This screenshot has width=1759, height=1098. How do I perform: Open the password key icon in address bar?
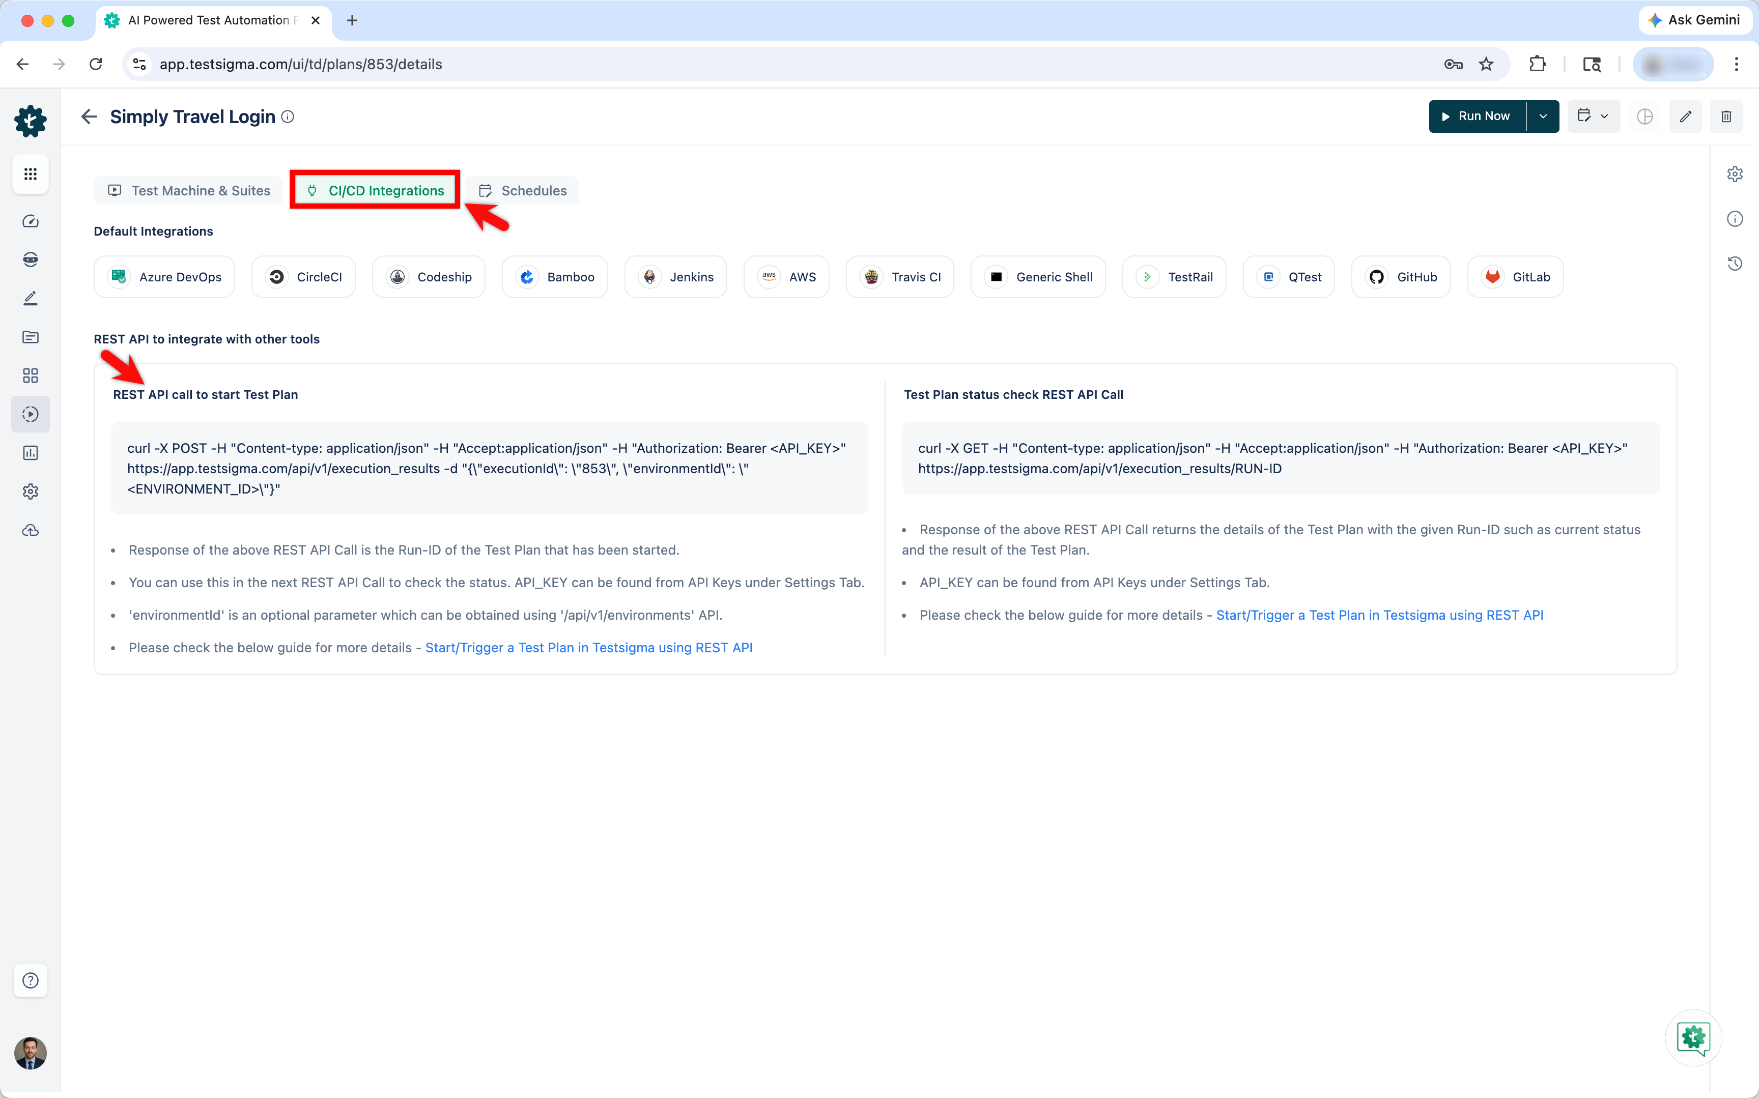pyautogui.click(x=1453, y=64)
